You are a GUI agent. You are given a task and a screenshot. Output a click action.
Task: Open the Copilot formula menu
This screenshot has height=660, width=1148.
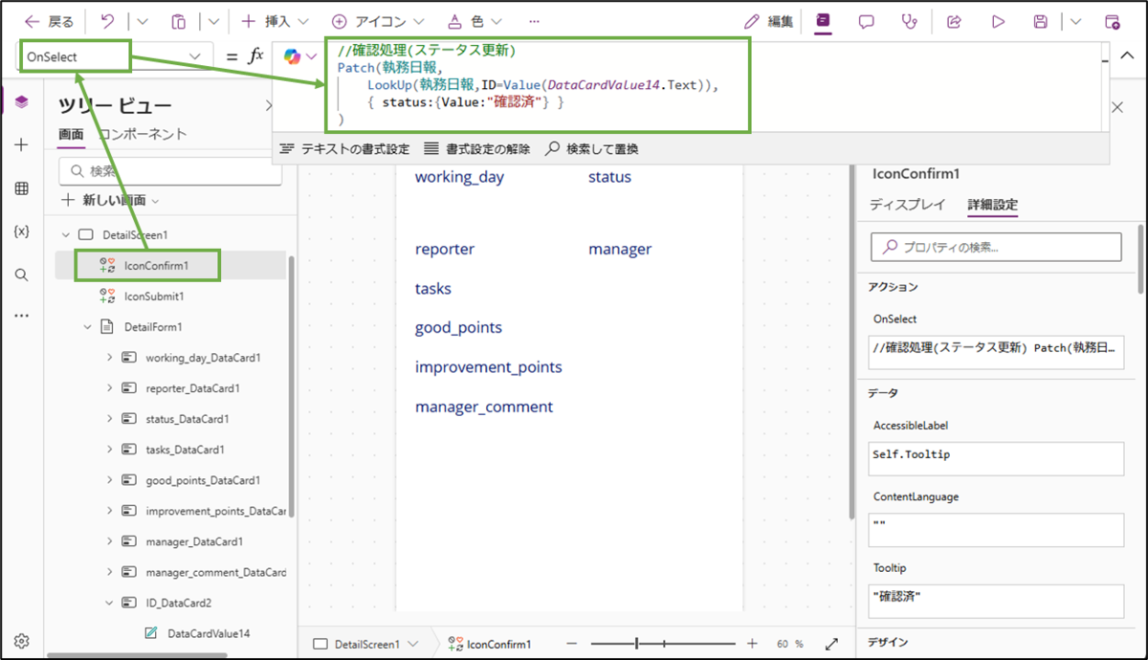coord(300,56)
